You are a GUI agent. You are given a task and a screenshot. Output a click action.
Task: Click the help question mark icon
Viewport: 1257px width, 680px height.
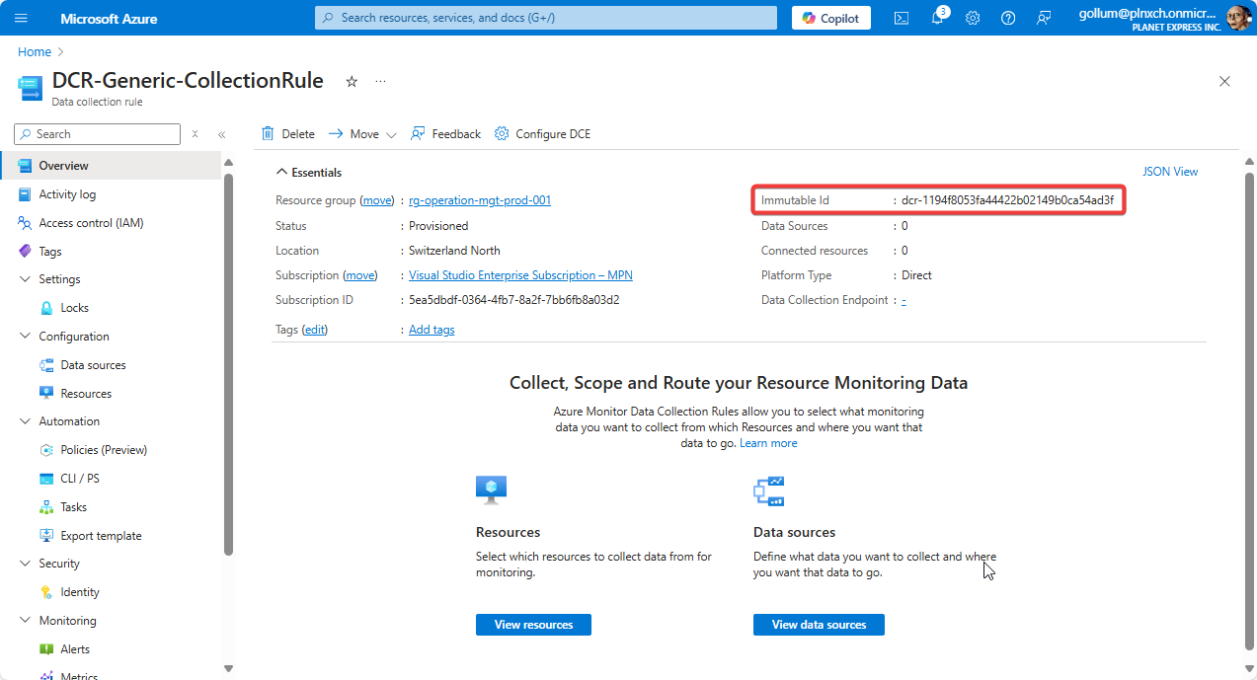point(1008,18)
